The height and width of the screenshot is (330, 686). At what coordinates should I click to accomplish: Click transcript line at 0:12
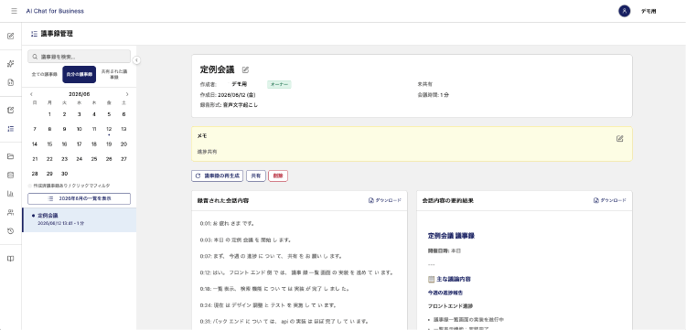[296, 272]
